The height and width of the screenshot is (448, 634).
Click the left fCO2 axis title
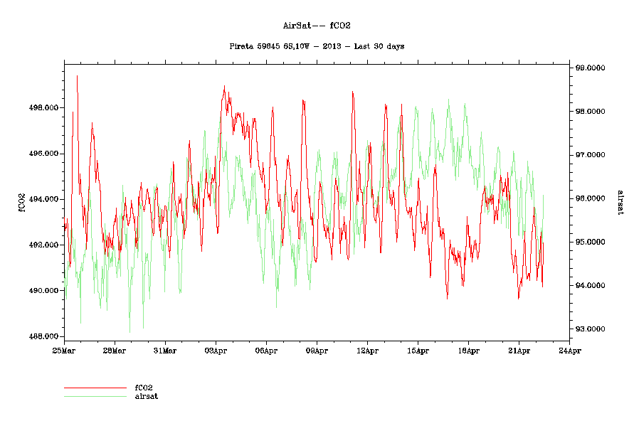[22, 202]
